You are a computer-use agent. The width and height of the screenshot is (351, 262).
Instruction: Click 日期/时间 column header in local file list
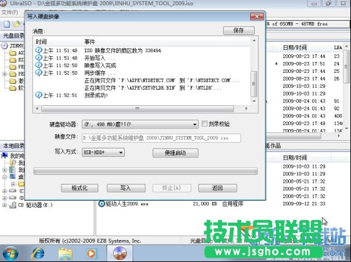pos(295,157)
